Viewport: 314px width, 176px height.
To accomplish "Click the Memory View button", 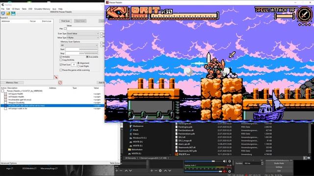I will point(12,83).
